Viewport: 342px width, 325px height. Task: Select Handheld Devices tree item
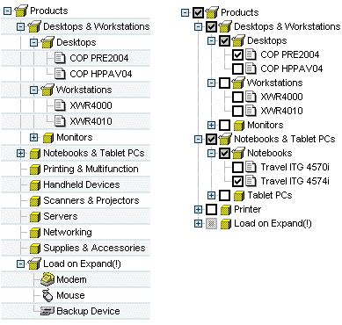[82, 184]
